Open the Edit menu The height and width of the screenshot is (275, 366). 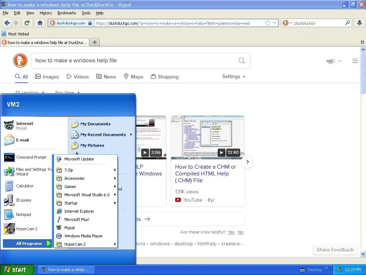[17, 13]
